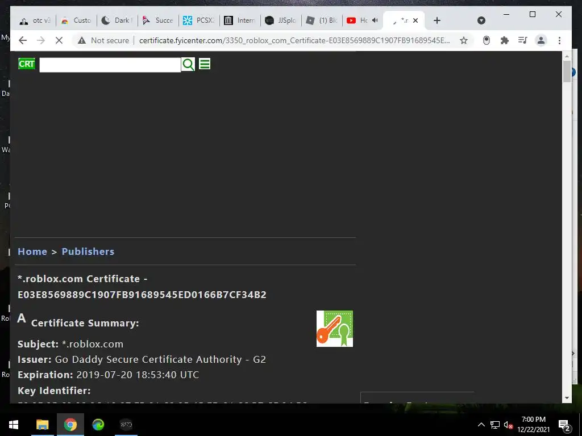This screenshot has height=436, width=582.
Task: Click inside the site search field
Action: pos(110,65)
